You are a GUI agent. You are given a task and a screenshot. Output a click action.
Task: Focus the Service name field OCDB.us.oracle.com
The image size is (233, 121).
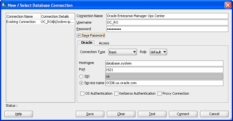[x=164, y=83]
